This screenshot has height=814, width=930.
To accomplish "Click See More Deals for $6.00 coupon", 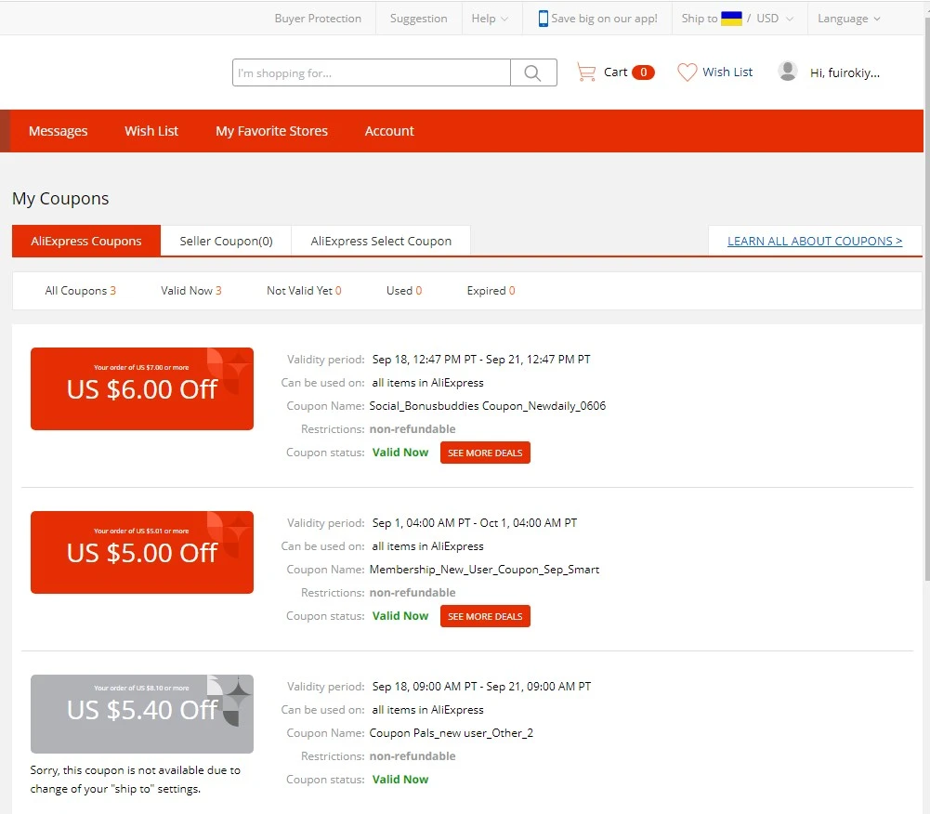I will 485,453.
